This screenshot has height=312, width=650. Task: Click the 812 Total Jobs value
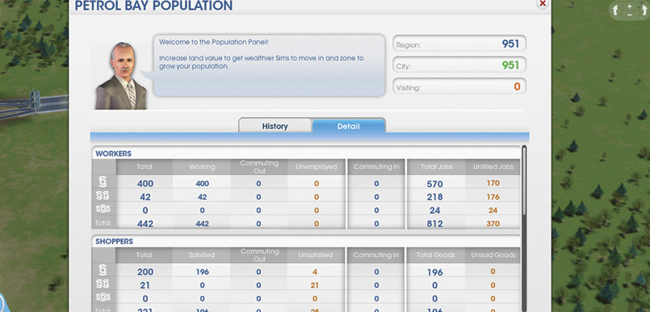[x=435, y=224]
